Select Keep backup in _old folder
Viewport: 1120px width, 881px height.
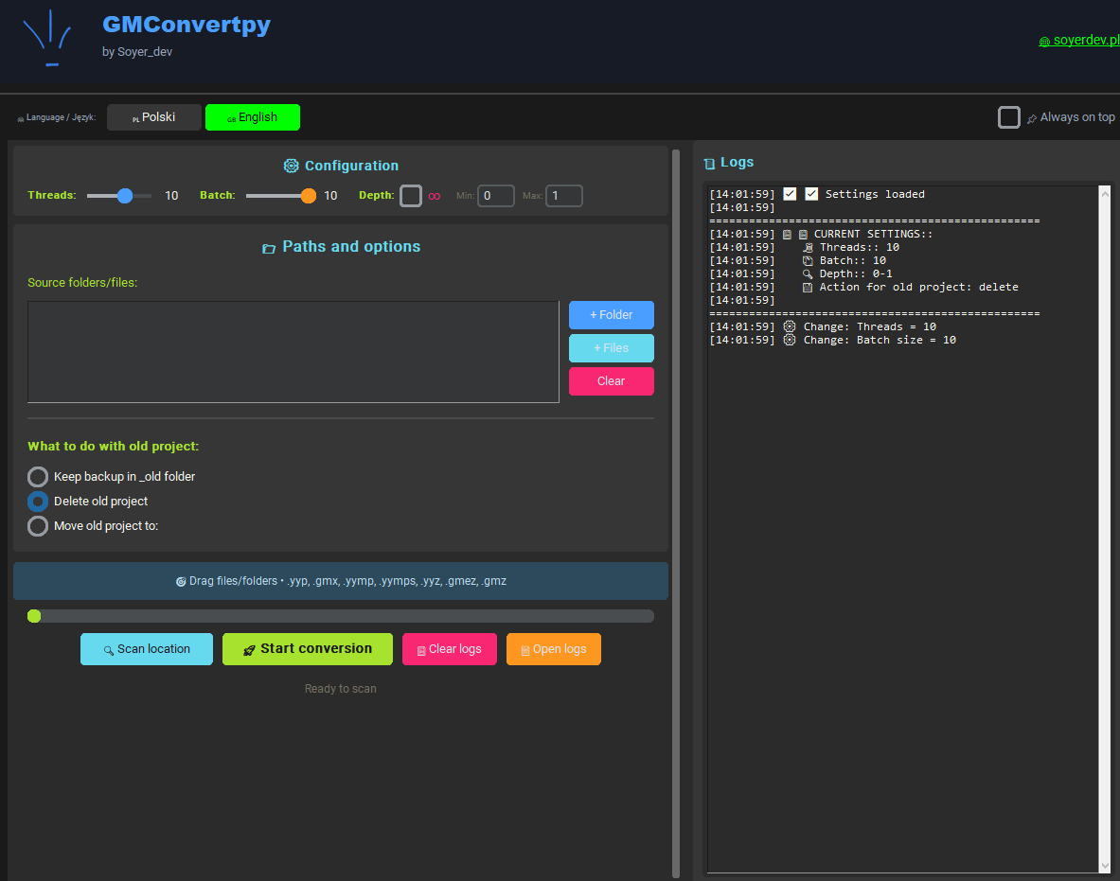pyautogui.click(x=38, y=477)
